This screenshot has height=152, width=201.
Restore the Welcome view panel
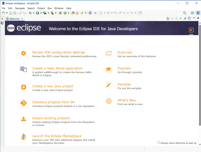coord(198,18)
